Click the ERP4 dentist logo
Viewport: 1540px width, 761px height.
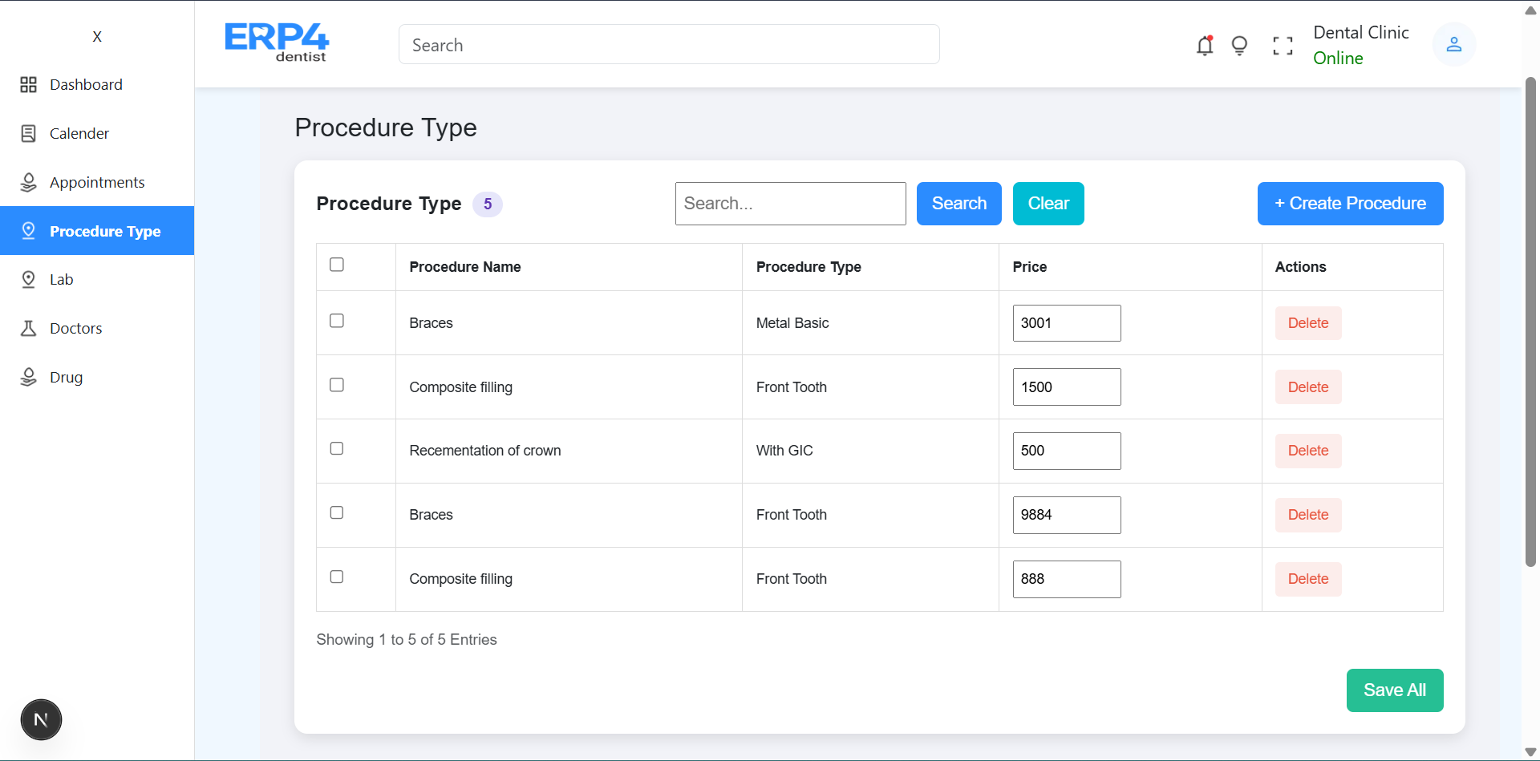point(277,43)
